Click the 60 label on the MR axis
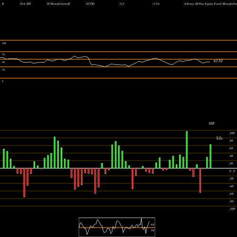The image size is (237, 237). [231, 148]
